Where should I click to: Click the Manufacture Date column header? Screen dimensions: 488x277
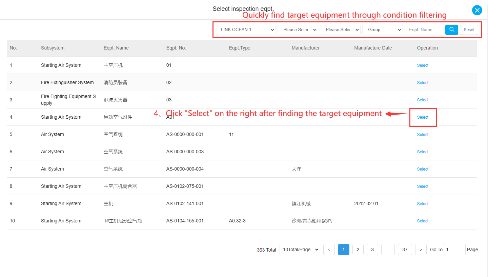373,48
